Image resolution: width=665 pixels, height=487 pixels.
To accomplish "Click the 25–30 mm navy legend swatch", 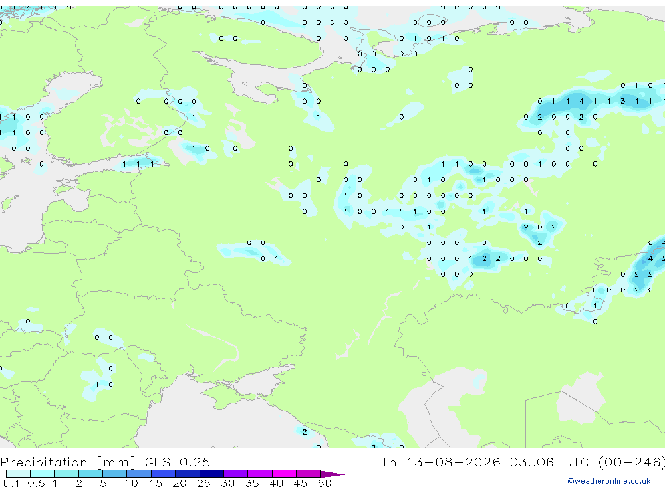I will pyautogui.click(x=211, y=474).
